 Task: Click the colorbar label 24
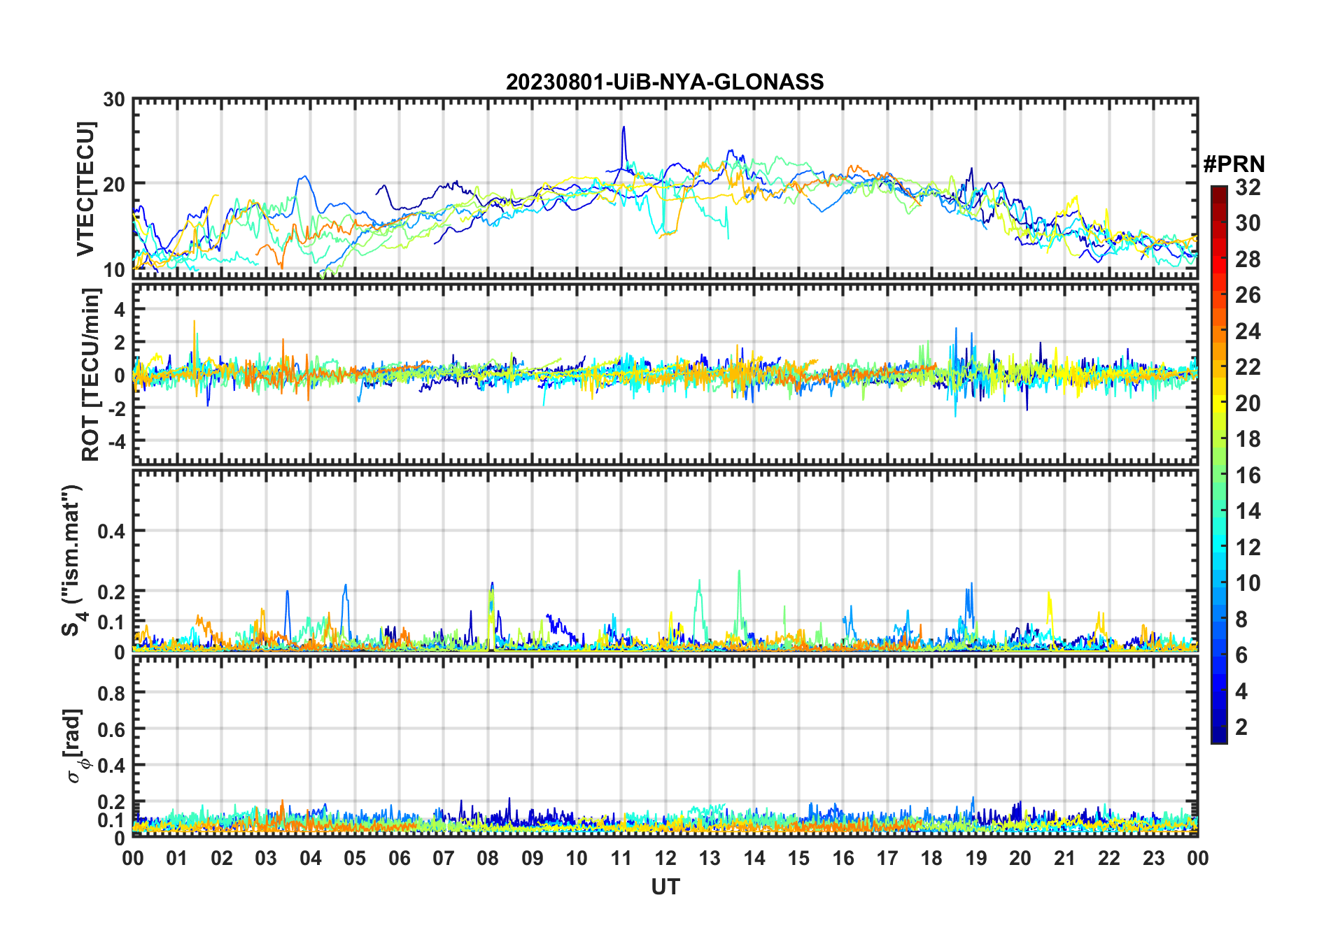point(1248,331)
